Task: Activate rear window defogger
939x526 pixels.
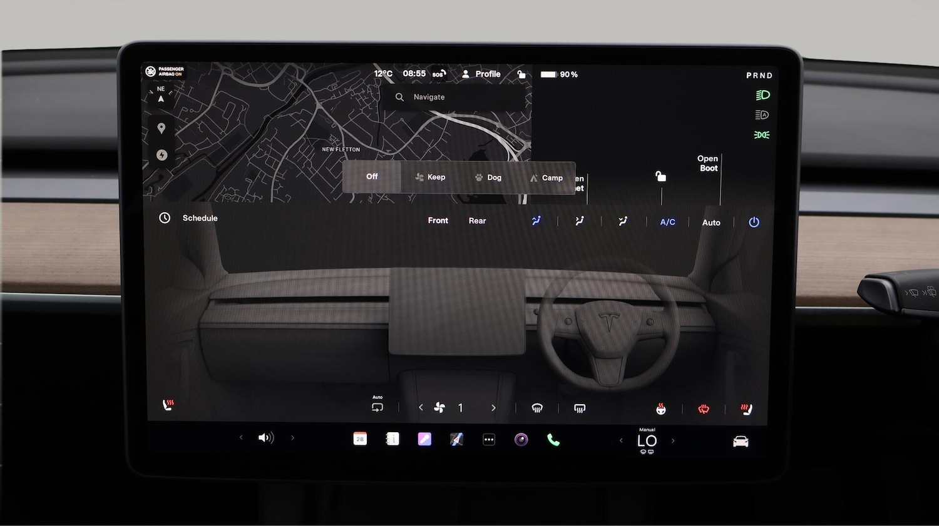Action: (x=580, y=408)
